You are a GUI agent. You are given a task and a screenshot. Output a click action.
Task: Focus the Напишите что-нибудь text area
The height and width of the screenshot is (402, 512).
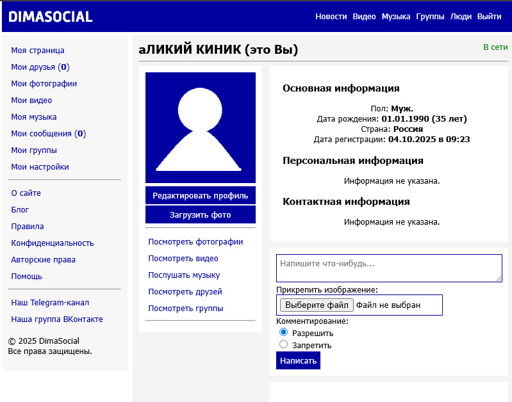click(389, 268)
